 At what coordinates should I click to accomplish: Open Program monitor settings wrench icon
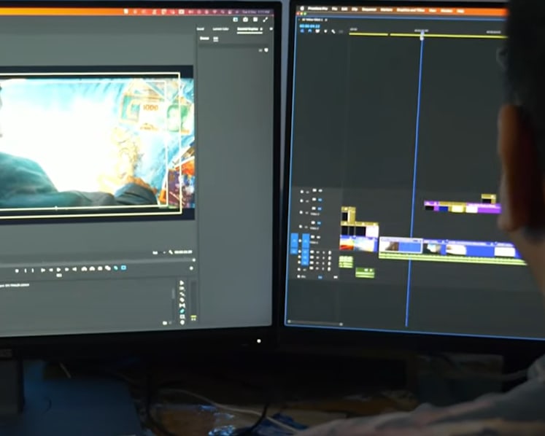point(171,252)
